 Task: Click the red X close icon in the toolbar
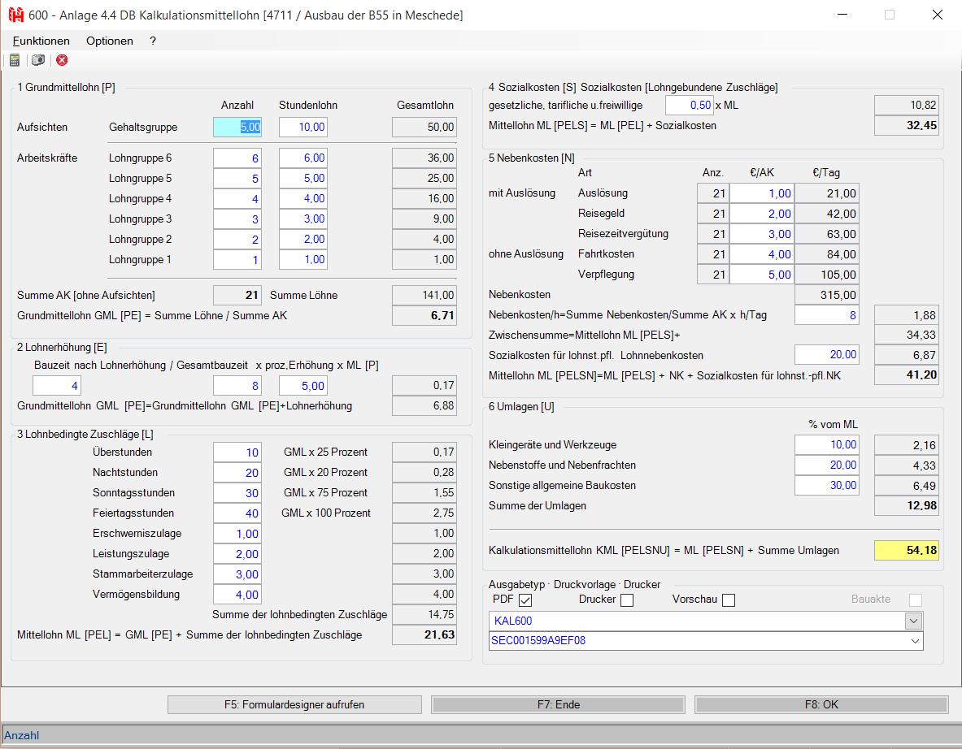62,60
